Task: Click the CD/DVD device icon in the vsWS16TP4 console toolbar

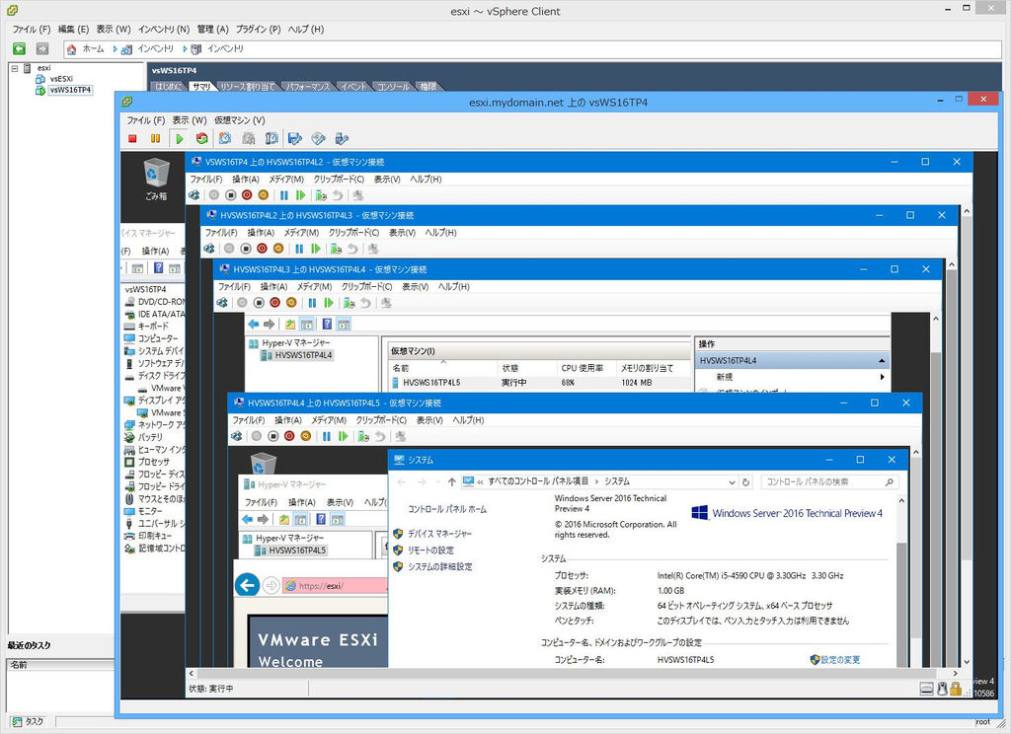Action: pyautogui.click(x=318, y=138)
